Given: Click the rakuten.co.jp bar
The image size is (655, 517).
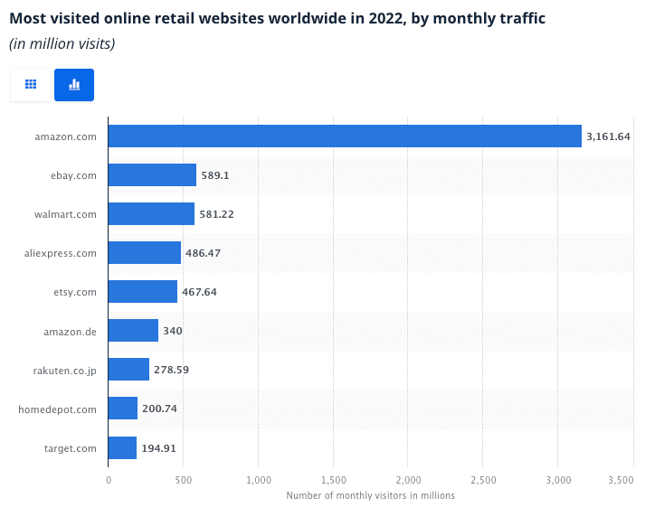Looking at the screenshot, I should point(128,370).
